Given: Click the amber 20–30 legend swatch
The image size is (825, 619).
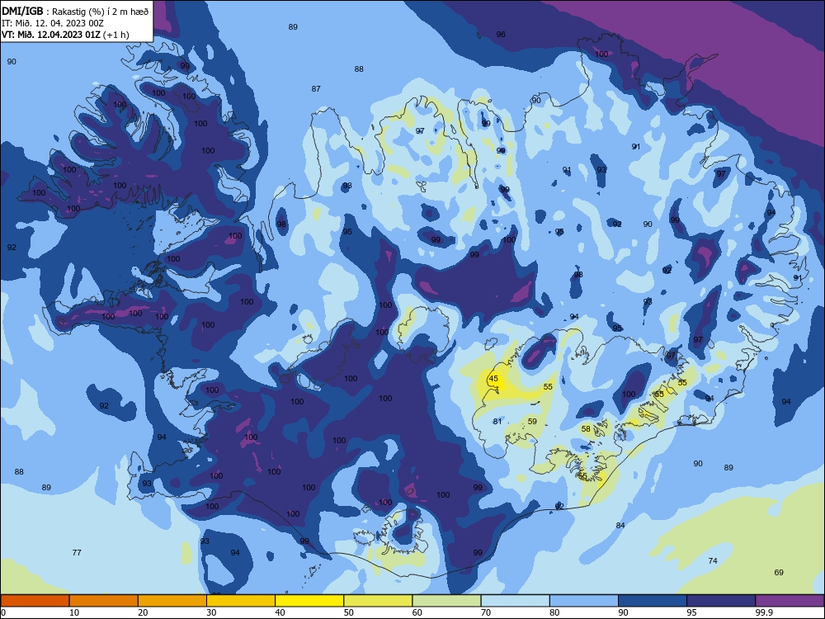Looking at the screenshot, I should [x=172, y=601].
